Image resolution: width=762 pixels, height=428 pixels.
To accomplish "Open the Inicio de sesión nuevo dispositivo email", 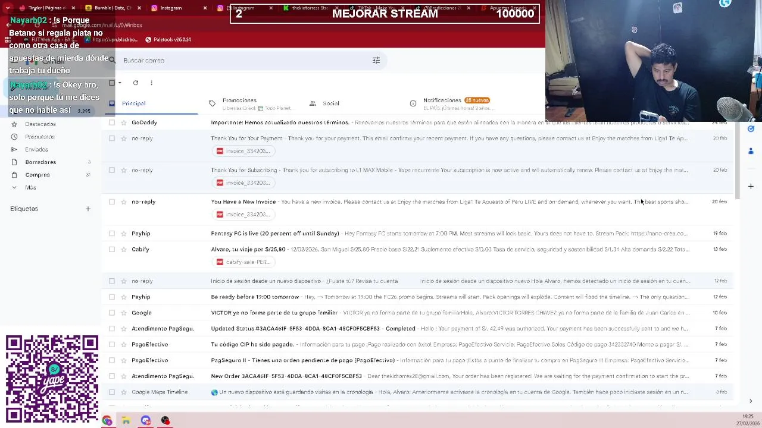I will point(417,281).
